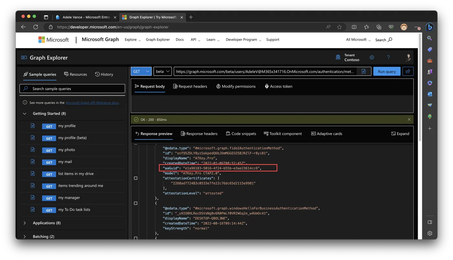Expand the response preview panel
Image resolution: width=453 pixels, height=260 pixels.
(400, 134)
